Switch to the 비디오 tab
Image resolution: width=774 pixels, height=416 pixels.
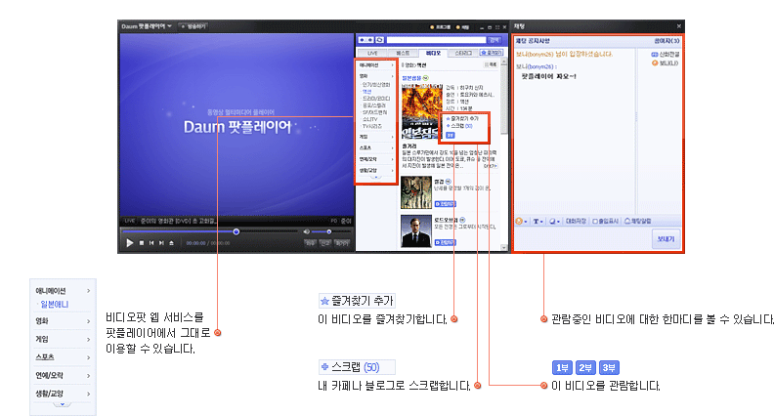[x=433, y=53]
